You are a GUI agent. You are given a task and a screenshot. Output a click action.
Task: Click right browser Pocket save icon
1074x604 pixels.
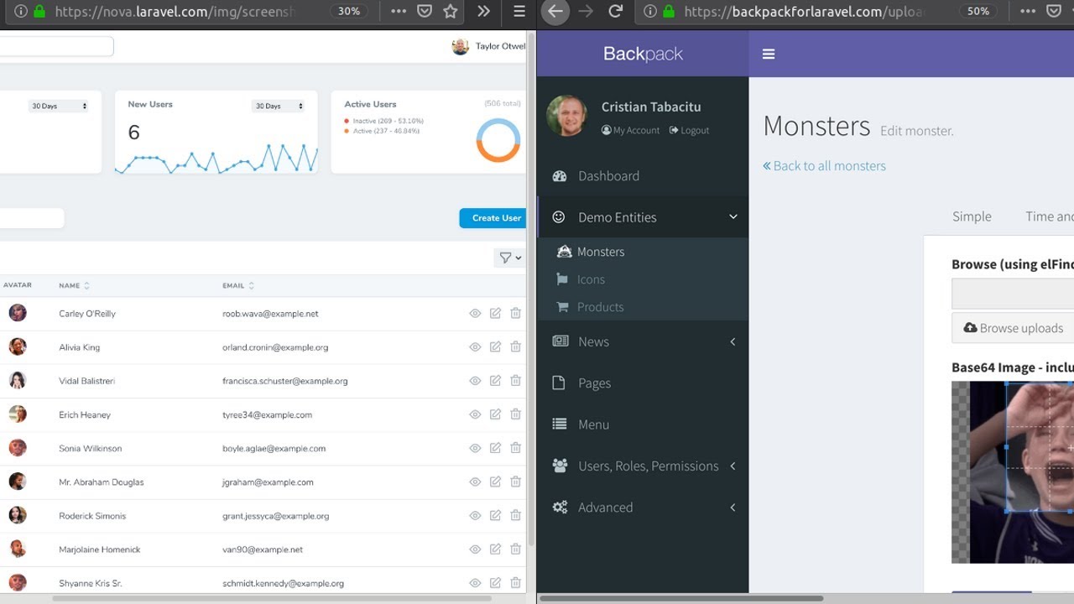tap(1054, 12)
